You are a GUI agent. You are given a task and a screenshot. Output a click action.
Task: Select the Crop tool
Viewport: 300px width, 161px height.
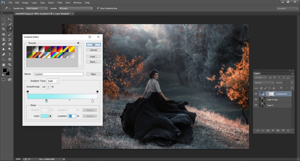click(4, 29)
